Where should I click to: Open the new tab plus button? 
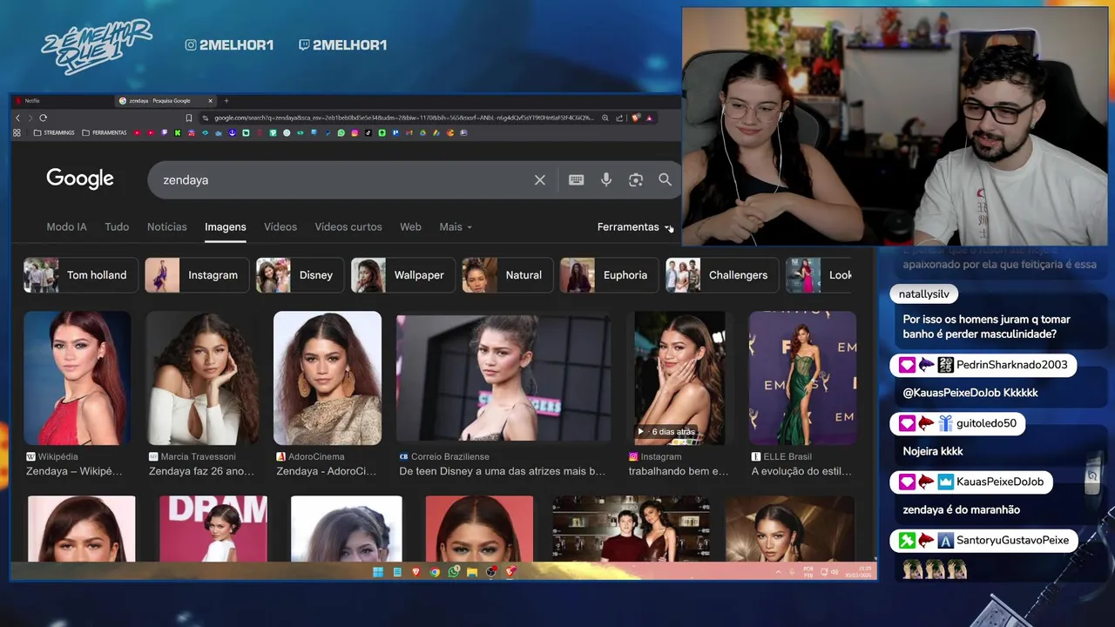[x=226, y=101]
